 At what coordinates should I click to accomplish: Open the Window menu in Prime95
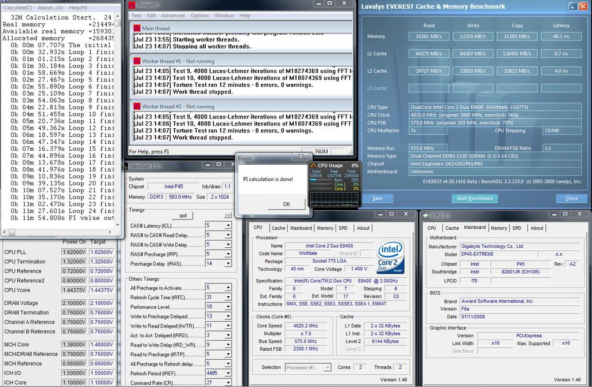click(224, 16)
